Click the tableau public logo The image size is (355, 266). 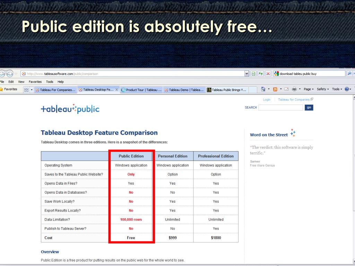point(70,109)
